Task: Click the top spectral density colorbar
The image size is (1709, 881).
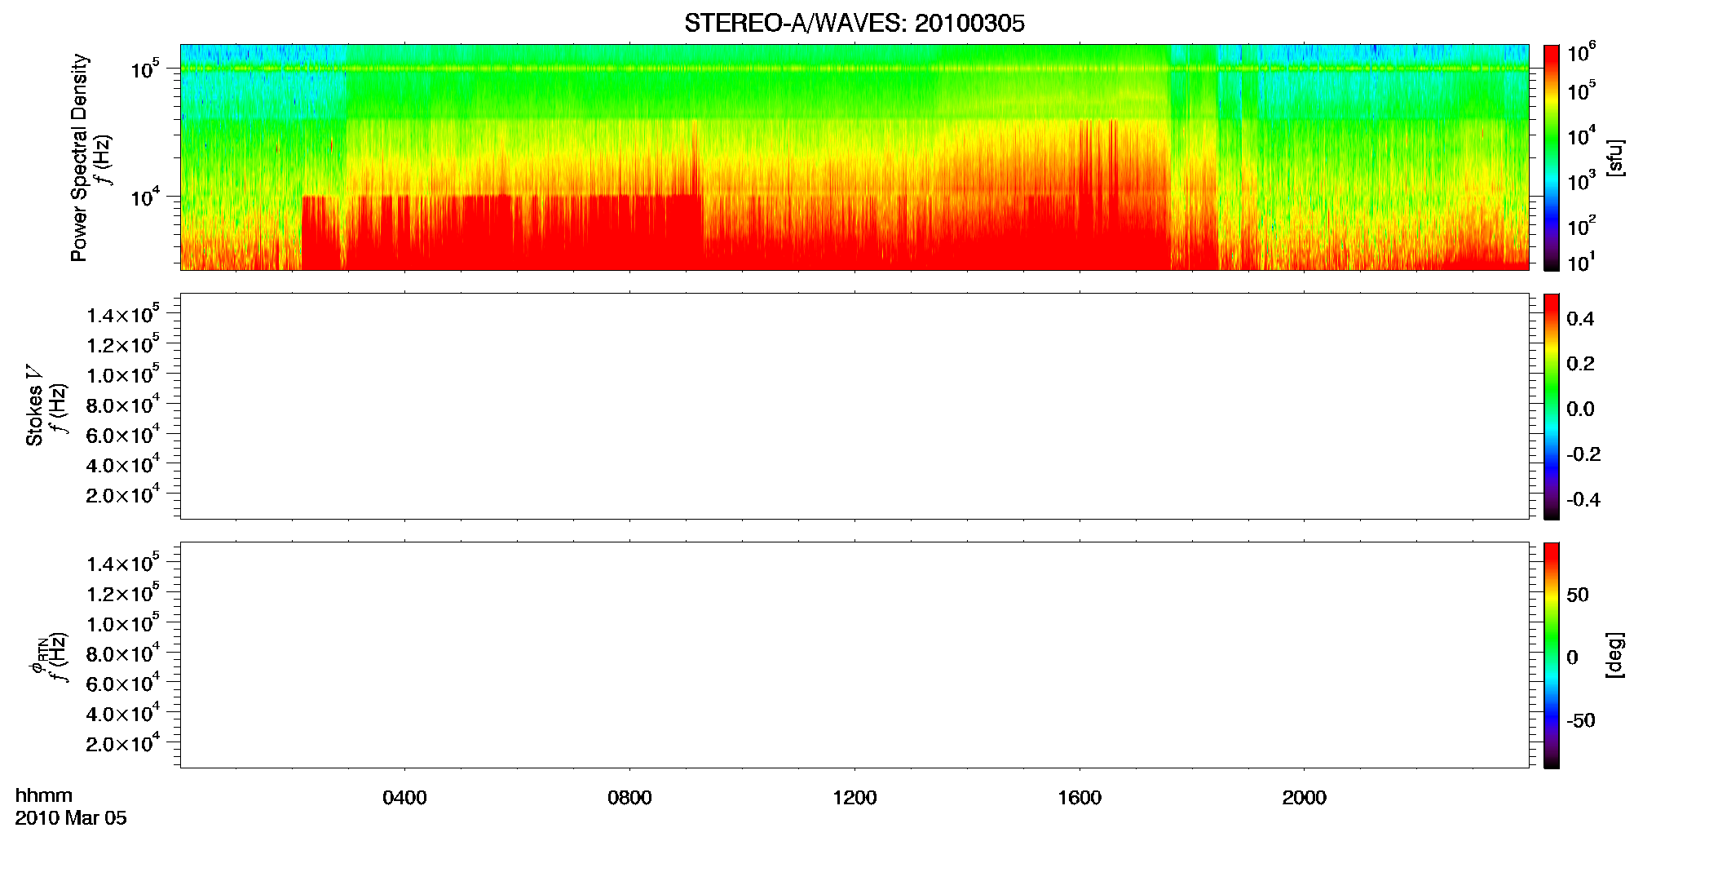Action: click(x=1552, y=157)
